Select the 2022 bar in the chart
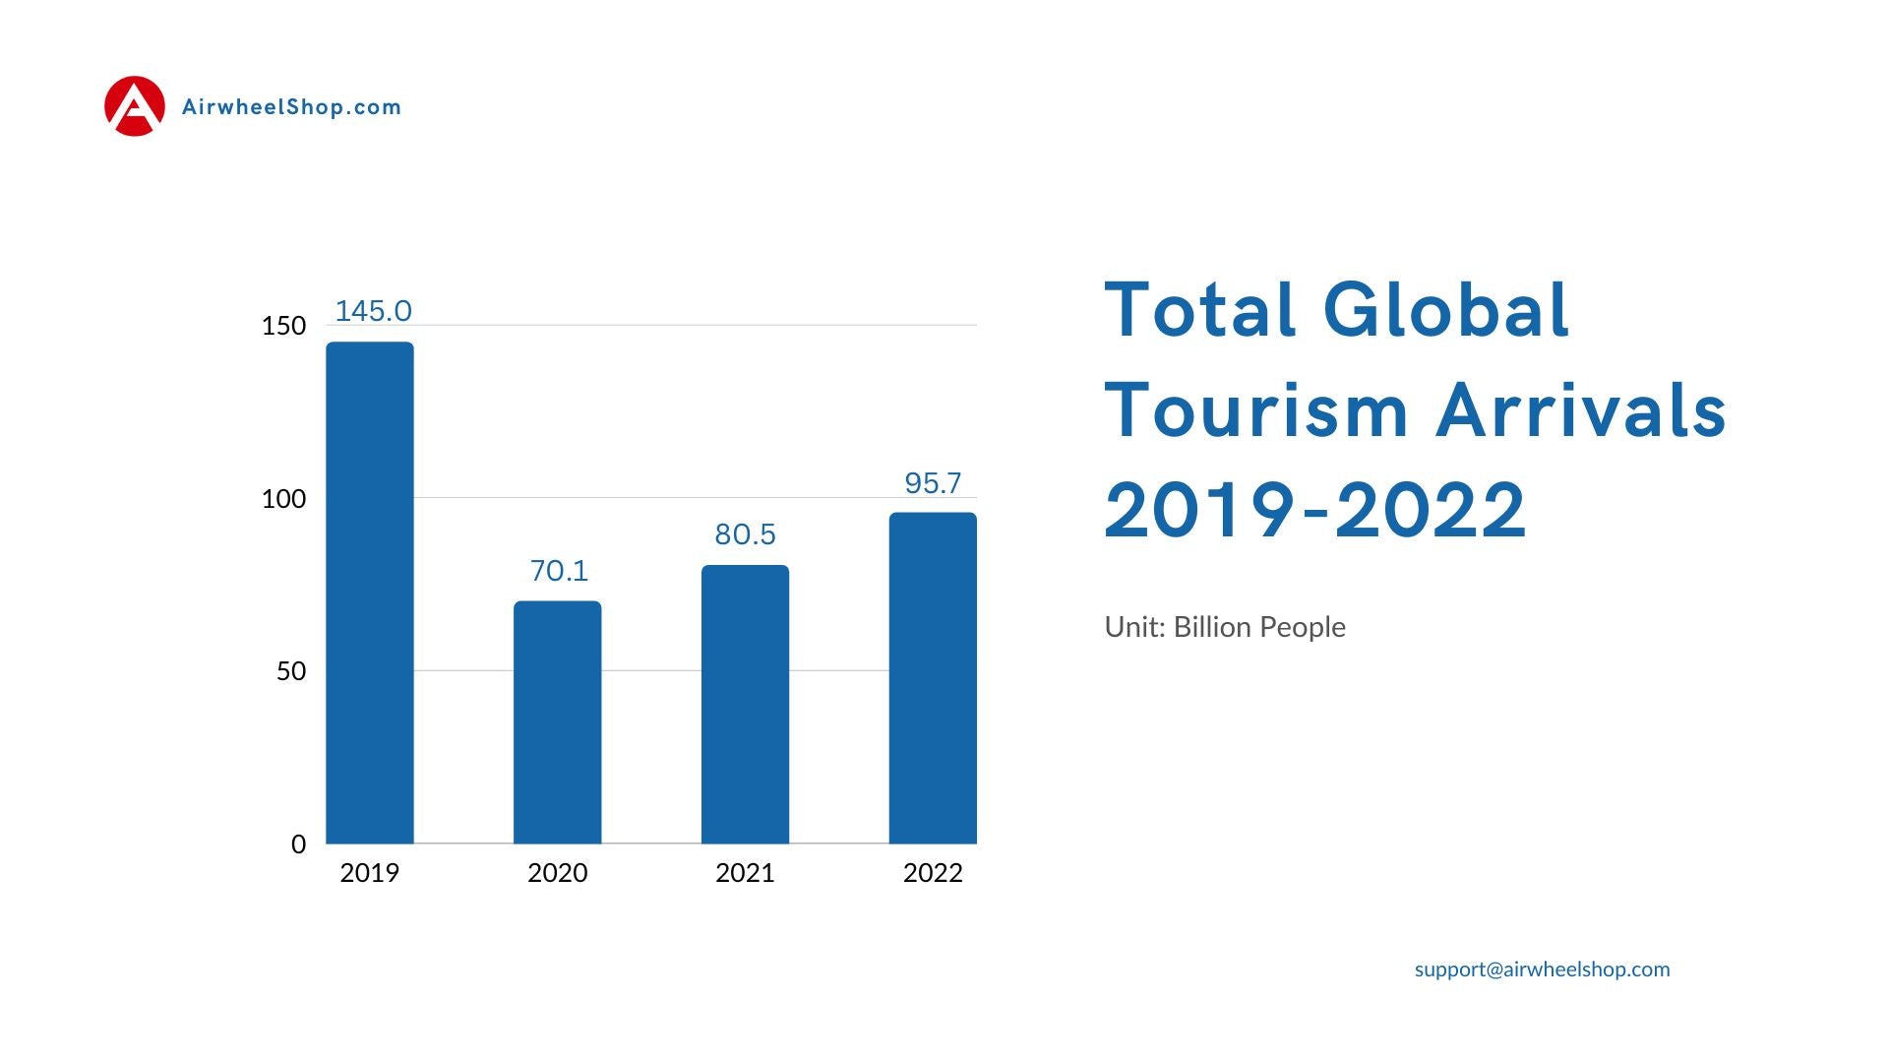The width and height of the screenshot is (1889, 1063). pyautogui.click(x=933, y=678)
